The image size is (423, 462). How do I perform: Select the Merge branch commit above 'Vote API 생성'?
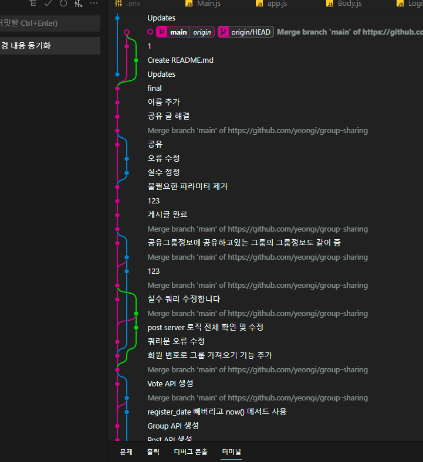[258, 370]
